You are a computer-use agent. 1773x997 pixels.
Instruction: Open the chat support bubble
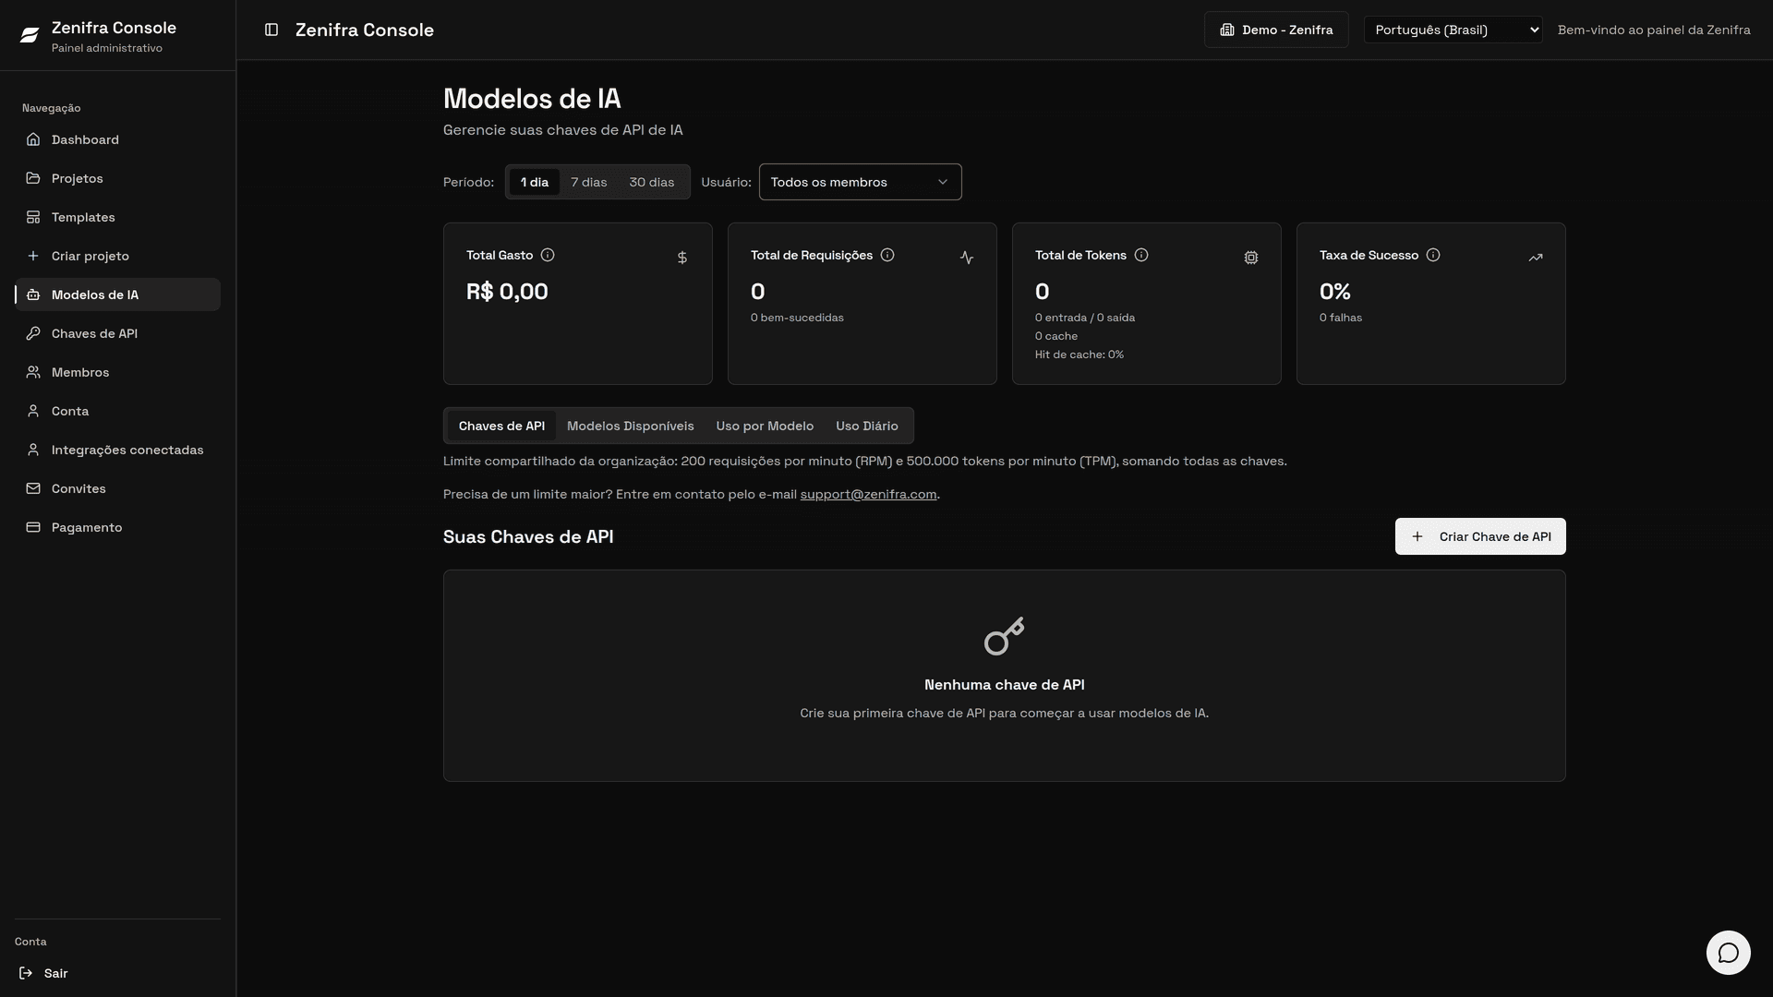1728,953
